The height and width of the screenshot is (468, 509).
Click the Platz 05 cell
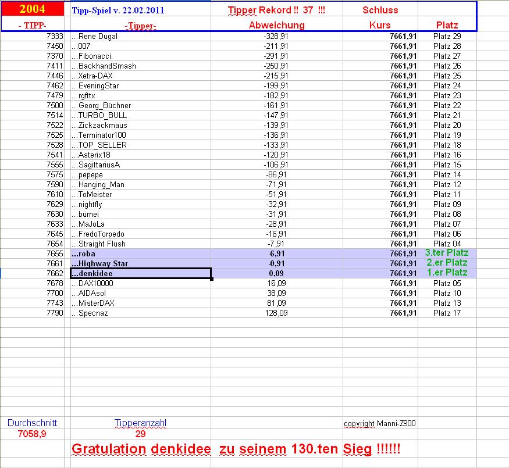447,284
